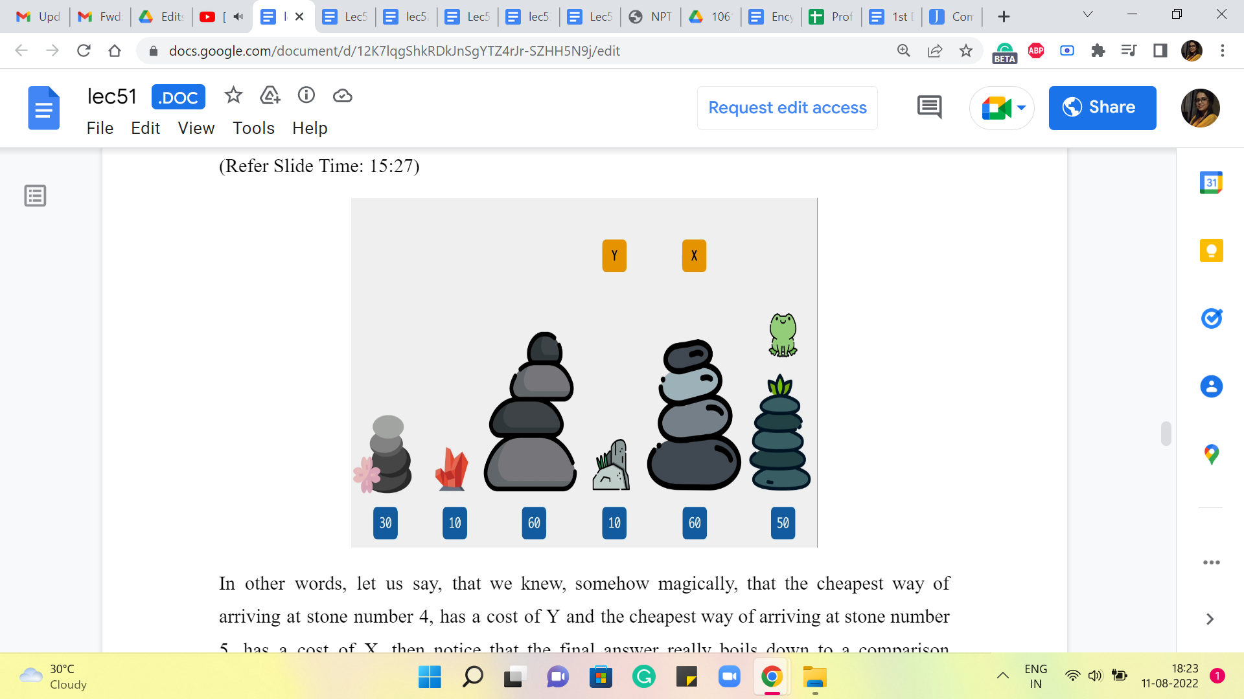Click the blue Share button
1244x699 pixels.
[x=1102, y=107]
